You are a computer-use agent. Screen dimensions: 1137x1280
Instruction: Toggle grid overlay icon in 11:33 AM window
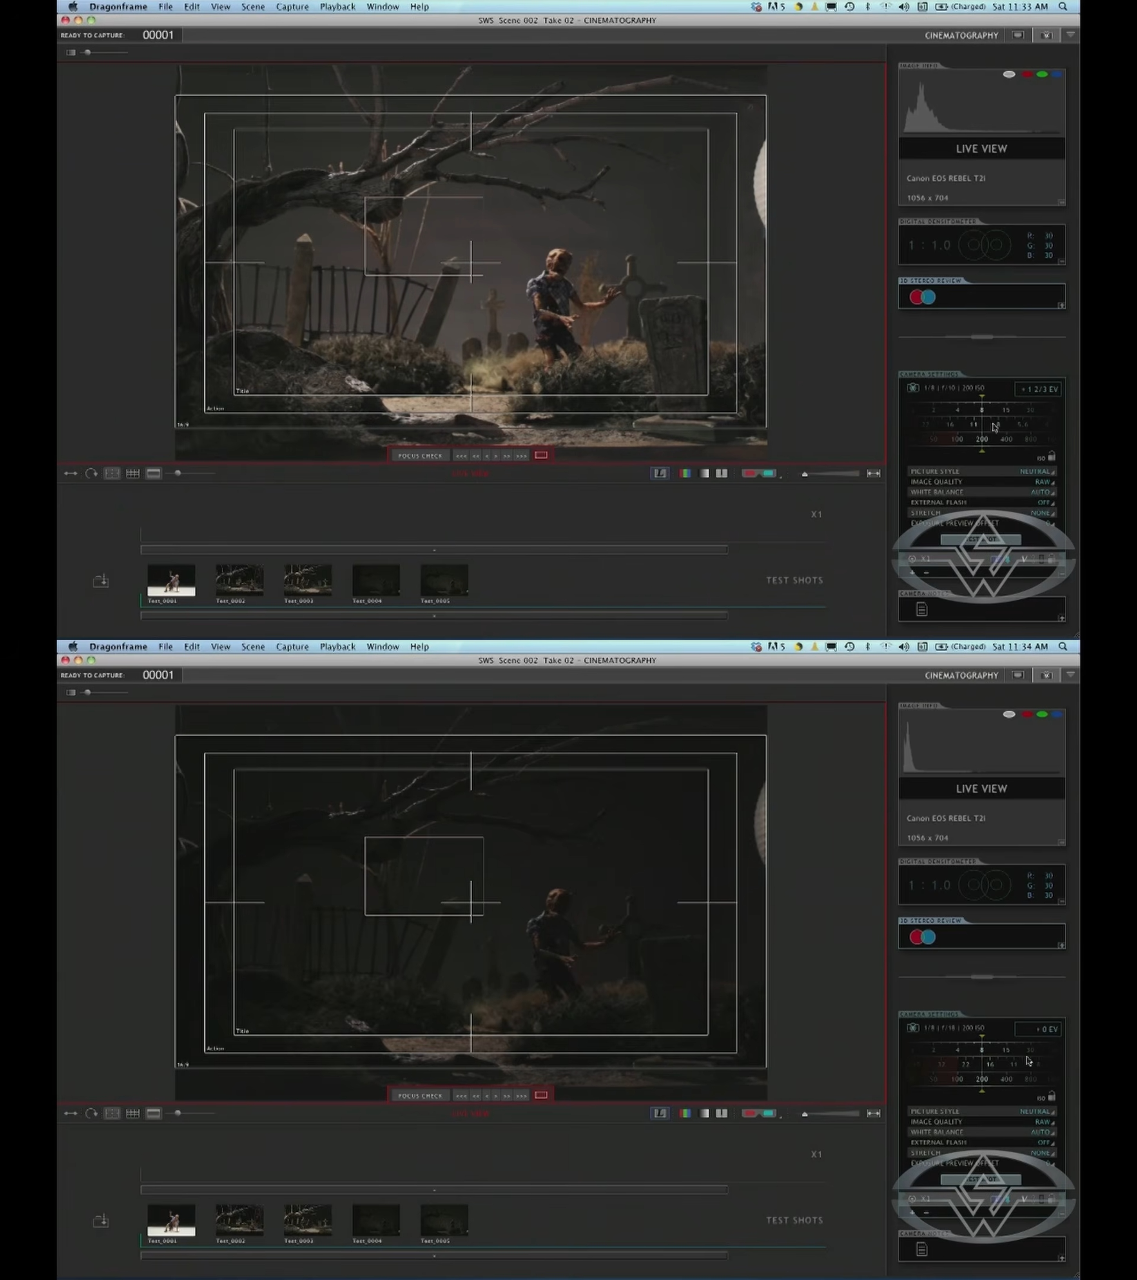click(132, 473)
